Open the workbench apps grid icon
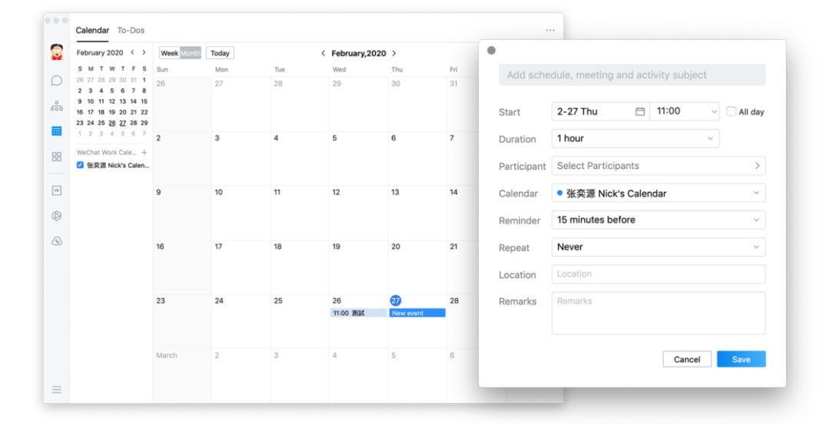 (57, 157)
